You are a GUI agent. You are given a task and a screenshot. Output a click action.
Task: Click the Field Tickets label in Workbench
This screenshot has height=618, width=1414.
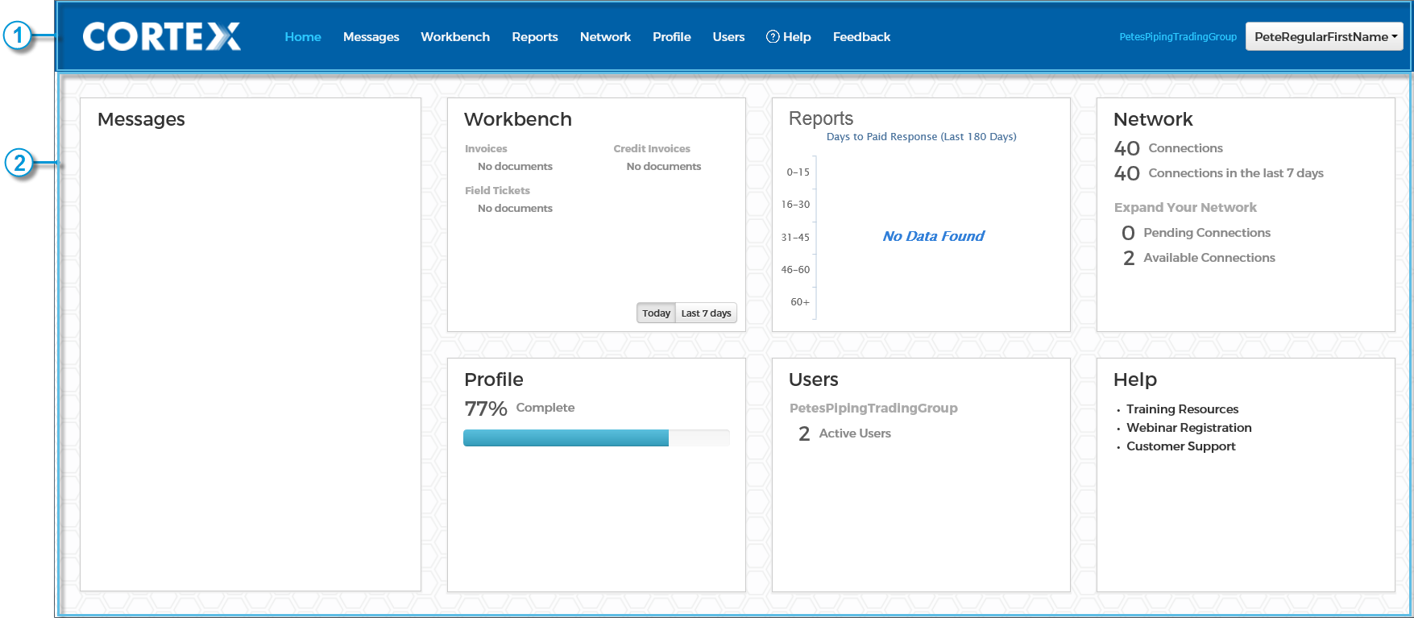coord(497,191)
